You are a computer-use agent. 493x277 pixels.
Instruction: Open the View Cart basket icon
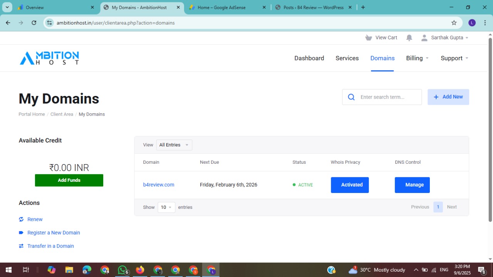click(369, 38)
